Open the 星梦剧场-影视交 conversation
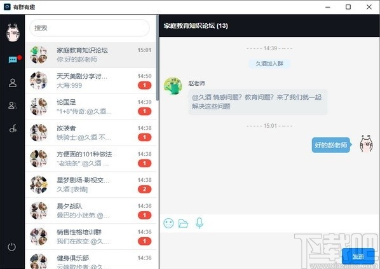Screen dimensions: 380x269 [x=91, y=184]
